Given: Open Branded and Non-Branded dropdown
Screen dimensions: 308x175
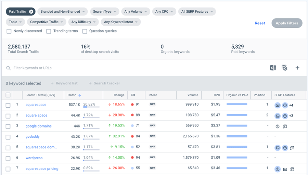Looking at the screenshot, I should coord(63,12).
